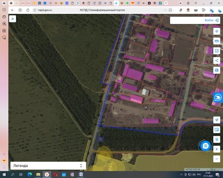Click the nspd.gov.ru address field
The width and height of the screenshot is (223, 178).
[45, 10]
